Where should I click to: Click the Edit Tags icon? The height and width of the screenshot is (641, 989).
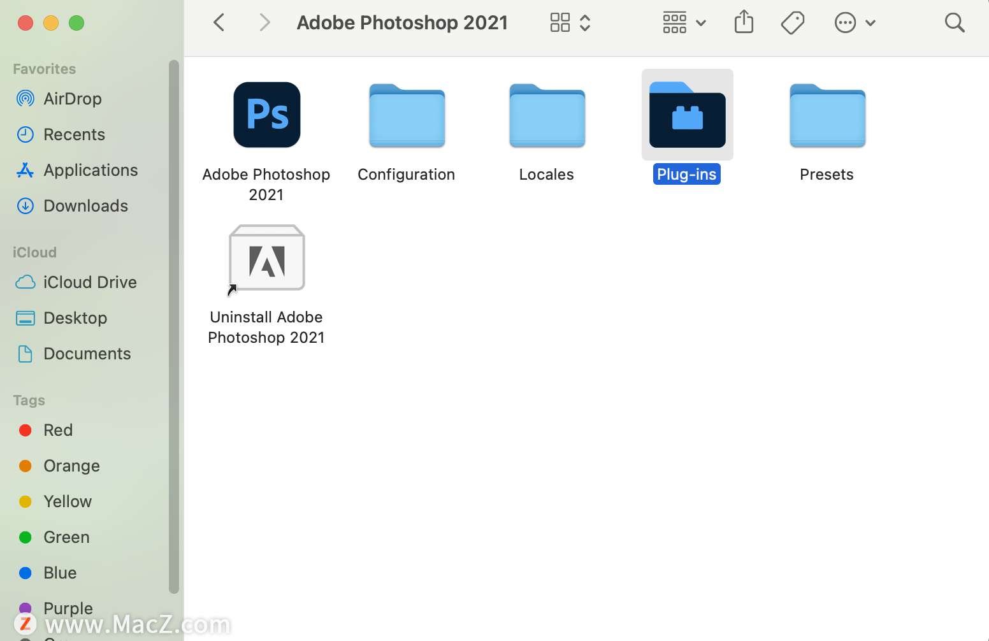coord(793,23)
